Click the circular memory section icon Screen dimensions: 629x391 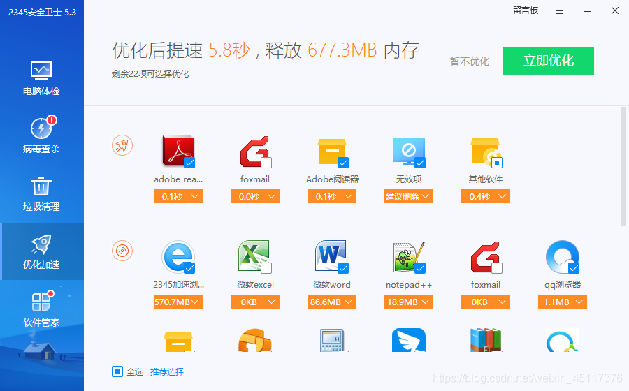point(122,251)
